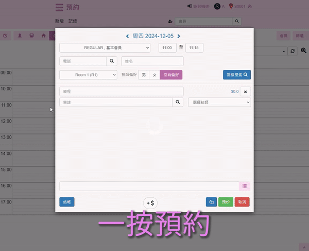
Task: Select male therapist preference
Action: point(144,75)
